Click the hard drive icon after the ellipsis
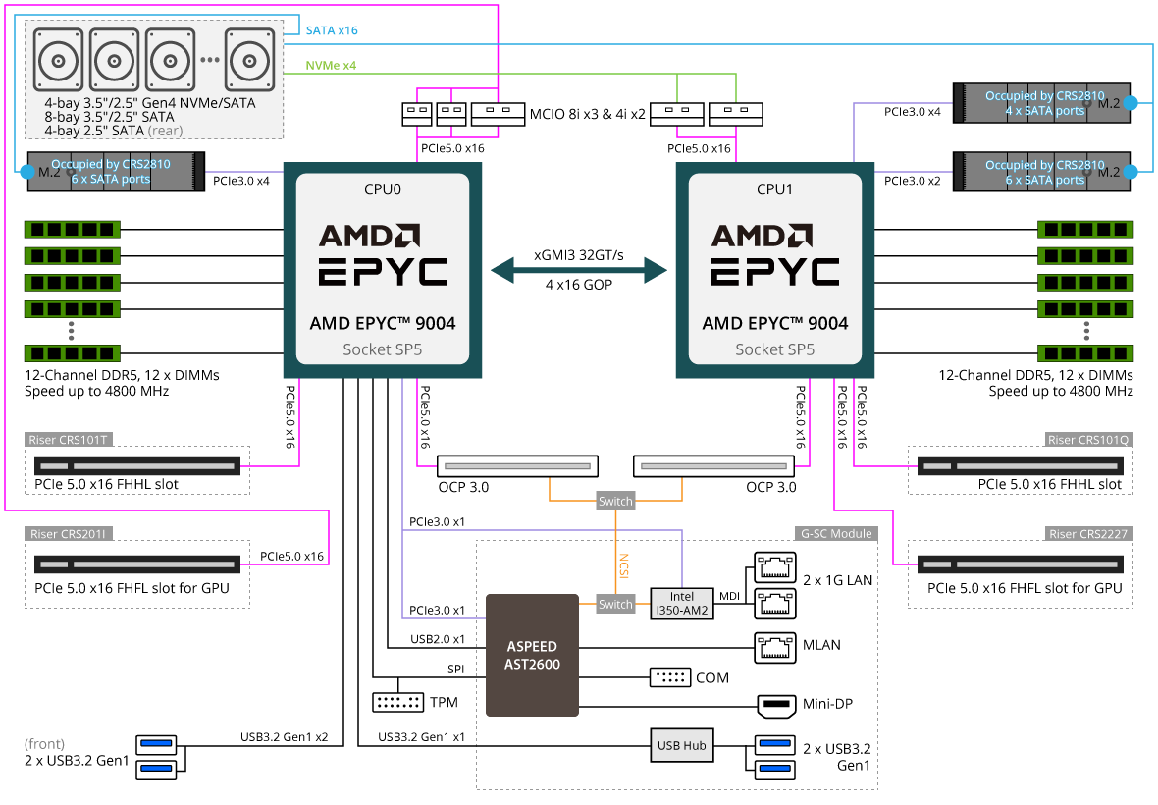1158x805 pixels. coord(249,61)
